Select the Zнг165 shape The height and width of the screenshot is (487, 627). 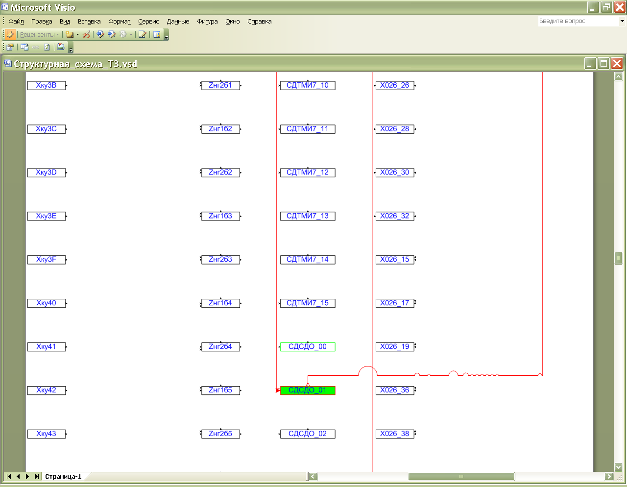pyautogui.click(x=220, y=390)
